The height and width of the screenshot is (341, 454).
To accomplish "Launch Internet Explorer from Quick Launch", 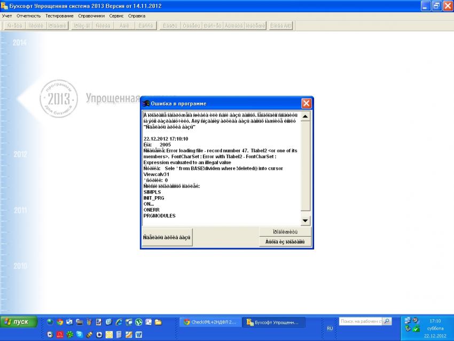I will (x=119, y=322).
